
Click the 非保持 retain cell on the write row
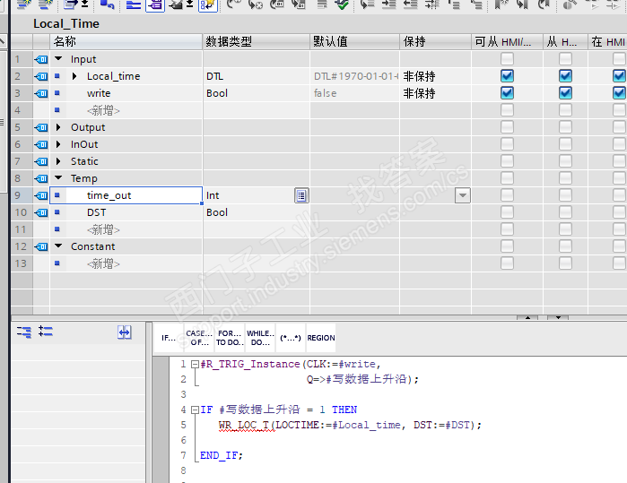[x=435, y=93]
